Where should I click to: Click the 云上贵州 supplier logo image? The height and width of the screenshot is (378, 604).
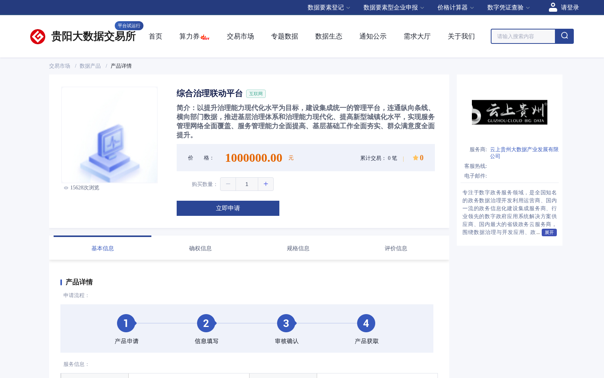tap(510, 112)
